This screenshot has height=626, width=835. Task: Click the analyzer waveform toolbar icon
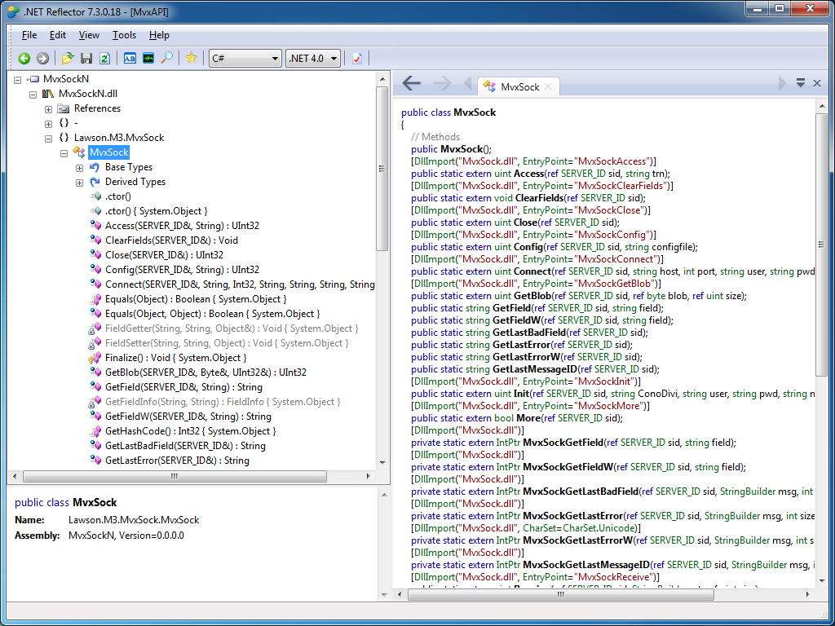(x=148, y=58)
